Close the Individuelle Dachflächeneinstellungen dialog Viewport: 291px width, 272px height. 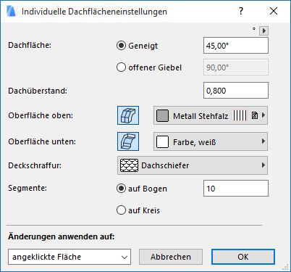coord(274,11)
